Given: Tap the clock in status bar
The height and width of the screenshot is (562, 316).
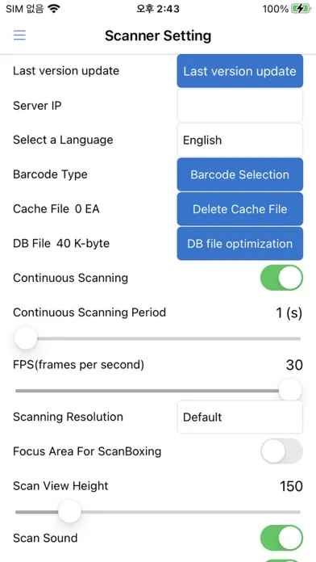Looking at the screenshot, I should tap(158, 9).
